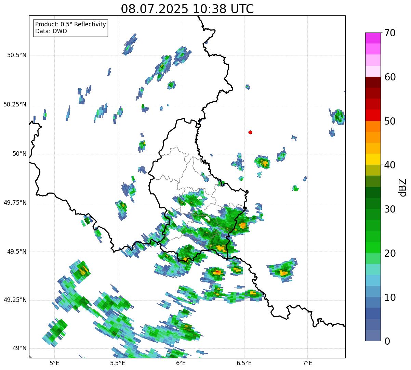Image resolution: width=411 pixels, height=370 pixels.
Task: Click colorbar tick label 20
Action: point(389,253)
